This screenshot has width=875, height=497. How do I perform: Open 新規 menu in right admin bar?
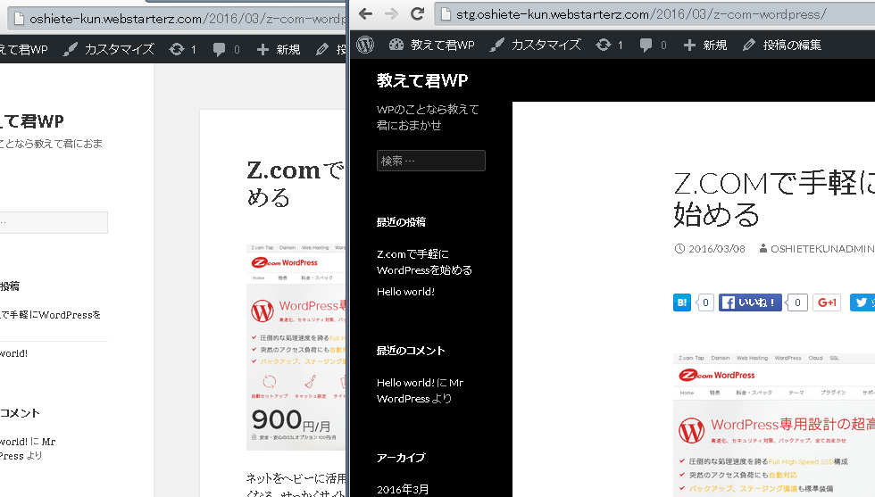705,45
